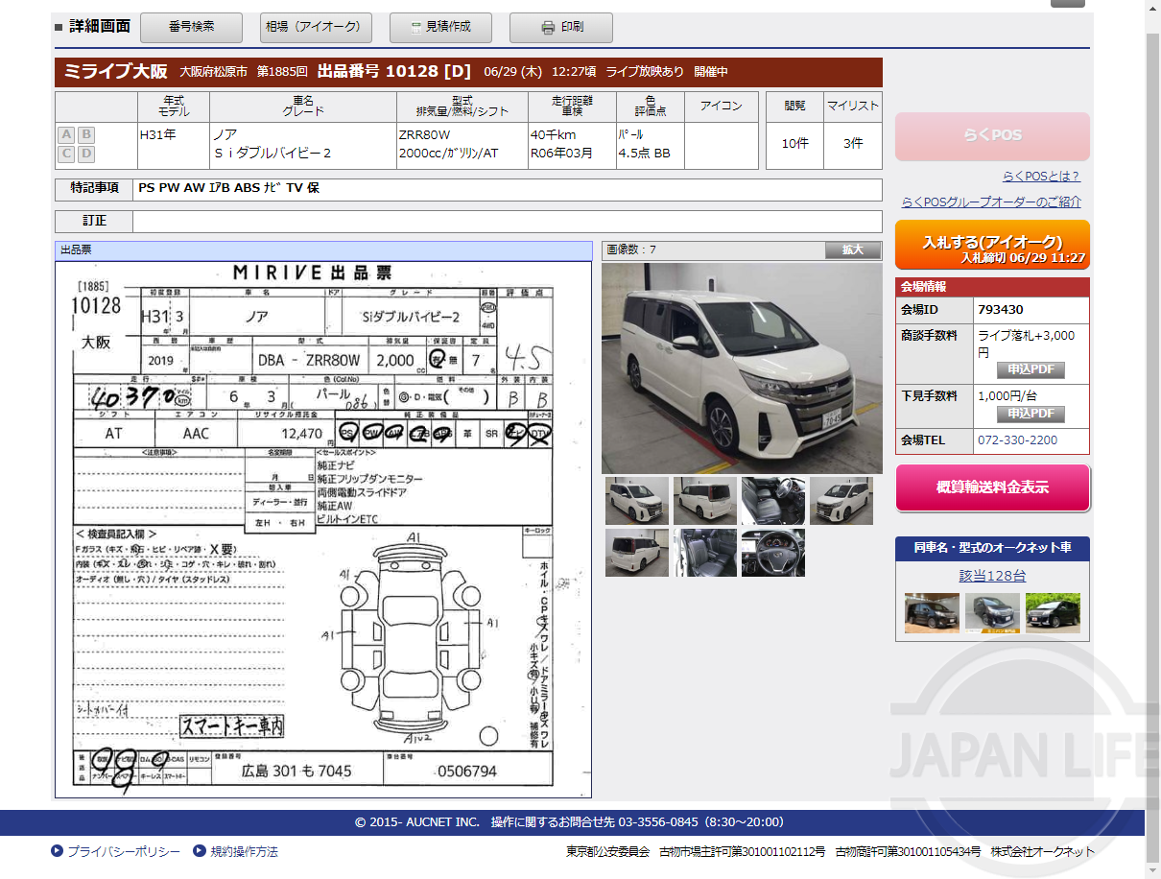Open the 該当128台 matching vehicles link
Screen dimensions: 1161x879
click(991, 574)
